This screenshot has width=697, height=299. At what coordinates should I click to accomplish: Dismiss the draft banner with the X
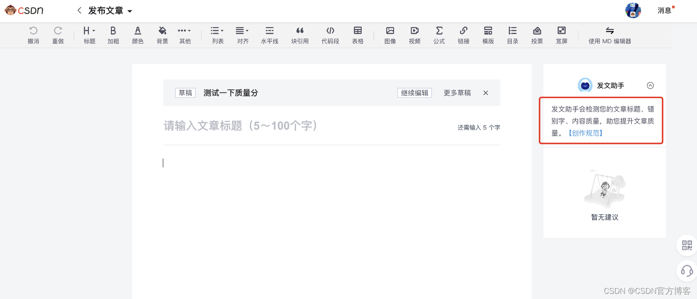[486, 93]
